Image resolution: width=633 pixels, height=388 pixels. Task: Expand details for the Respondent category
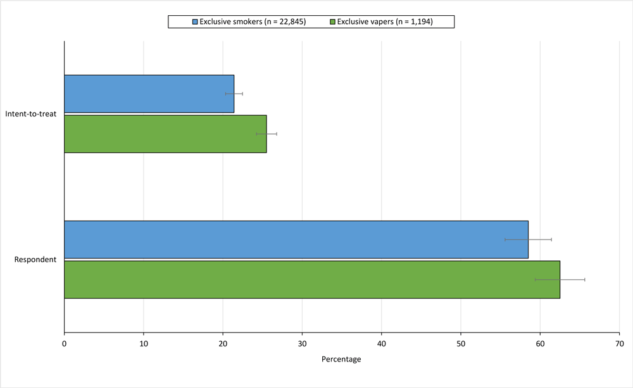(x=34, y=258)
